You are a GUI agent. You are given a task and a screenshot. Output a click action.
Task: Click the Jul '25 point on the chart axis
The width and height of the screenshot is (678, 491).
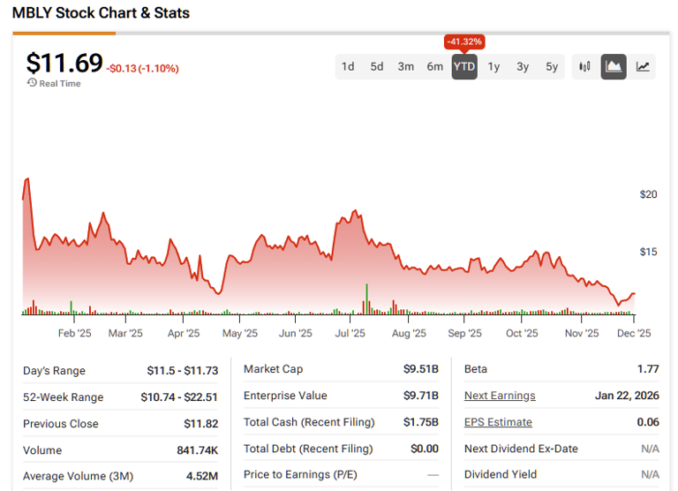click(350, 333)
